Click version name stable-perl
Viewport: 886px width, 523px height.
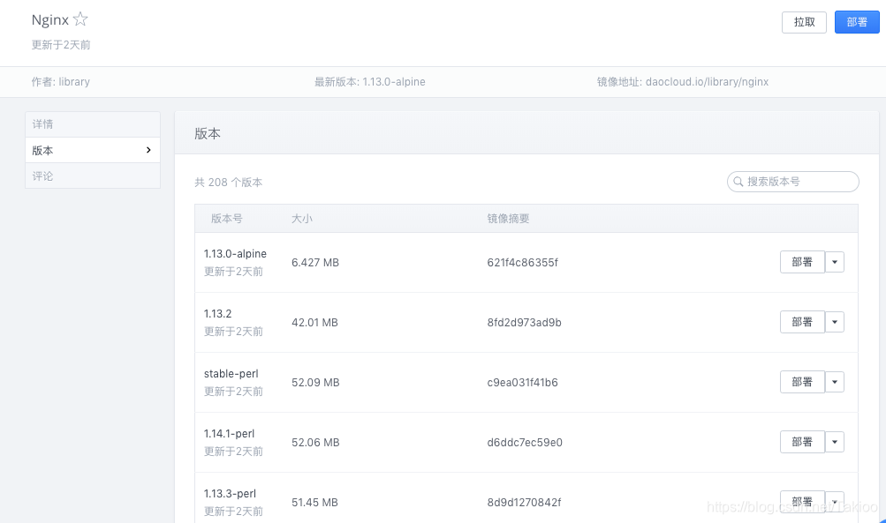coord(231,373)
